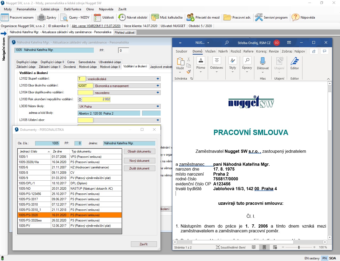Switch to Web Layout view icon in Word status bar
The image size is (340, 261).
click(x=275, y=247)
